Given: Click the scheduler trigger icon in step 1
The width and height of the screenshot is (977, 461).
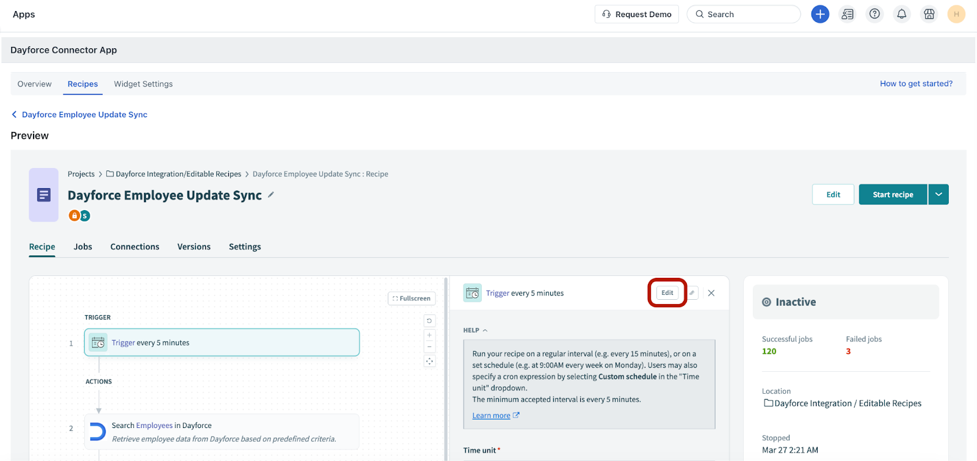Looking at the screenshot, I should (x=98, y=343).
